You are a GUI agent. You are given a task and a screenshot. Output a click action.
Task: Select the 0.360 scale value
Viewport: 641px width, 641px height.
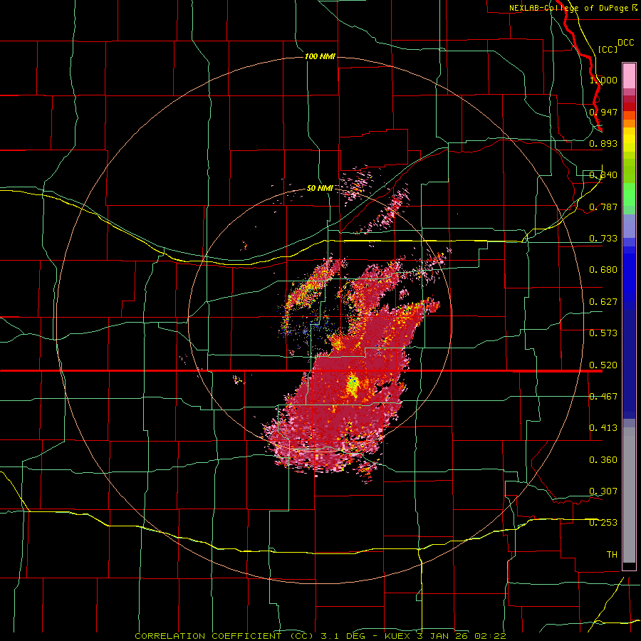coord(603,460)
